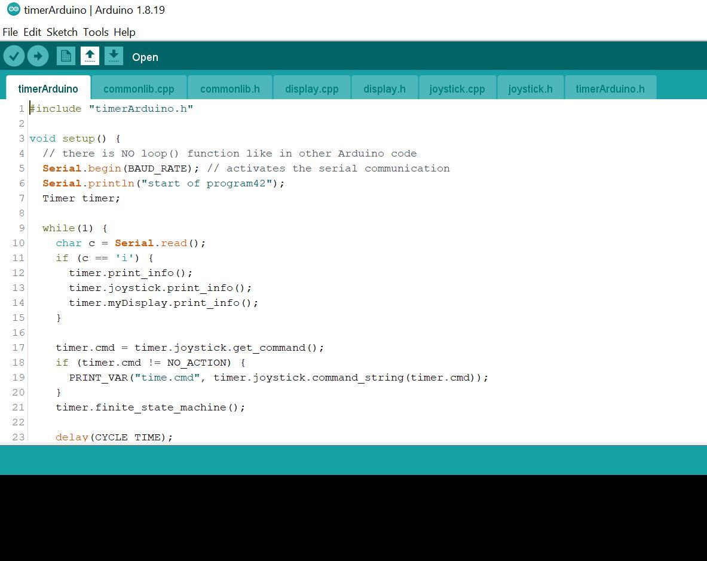The image size is (707, 561).
Task: Open the Tools menu
Action: coord(96,32)
